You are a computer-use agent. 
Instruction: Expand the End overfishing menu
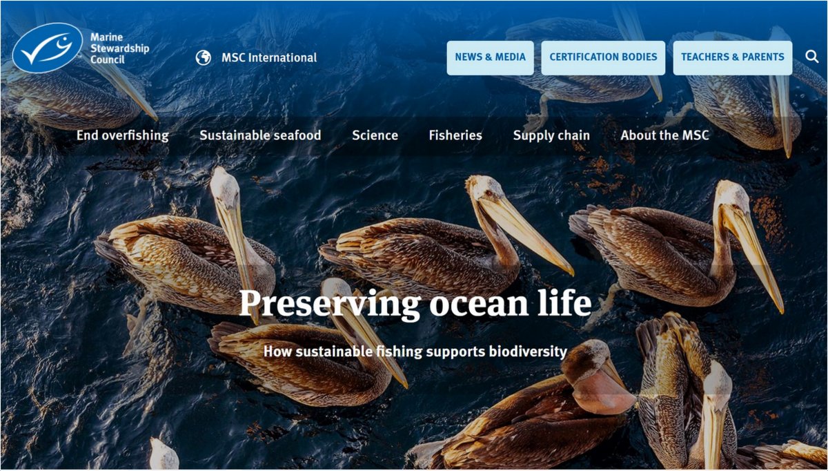pos(122,135)
